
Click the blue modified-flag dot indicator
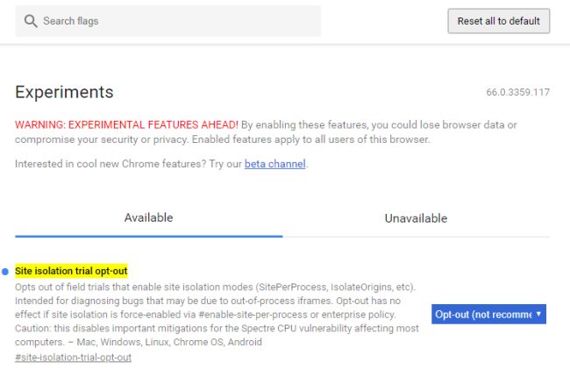click(5, 272)
